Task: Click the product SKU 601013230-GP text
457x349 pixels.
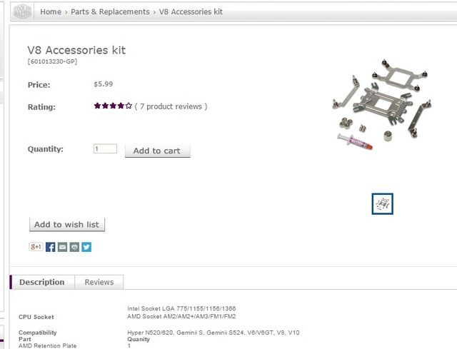Action: [x=52, y=61]
